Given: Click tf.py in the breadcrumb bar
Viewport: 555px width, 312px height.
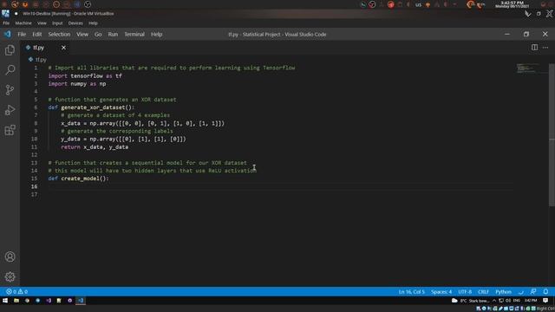Looking at the screenshot, I should coord(41,60).
